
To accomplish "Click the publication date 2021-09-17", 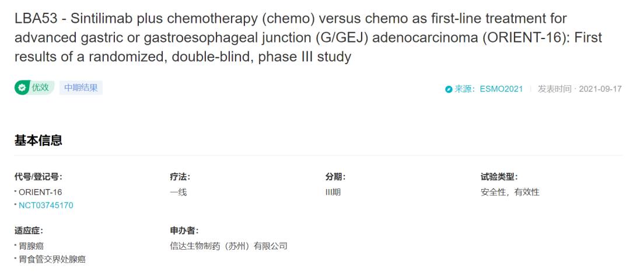I will (x=600, y=89).
